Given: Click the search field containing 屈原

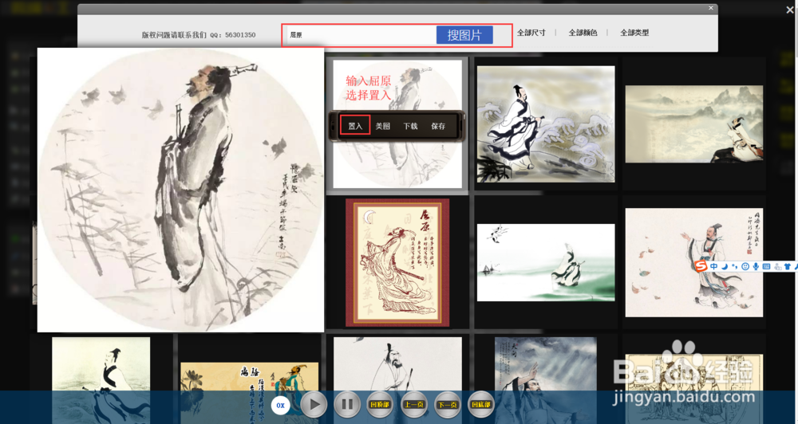Looking at the screenshot, I should (361, 34).
